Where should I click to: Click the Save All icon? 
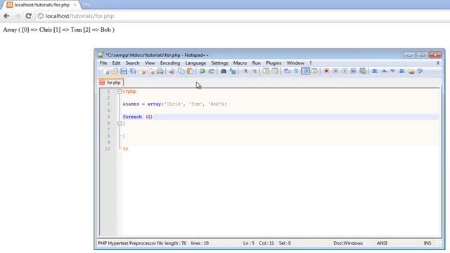(x=133, y=71)
